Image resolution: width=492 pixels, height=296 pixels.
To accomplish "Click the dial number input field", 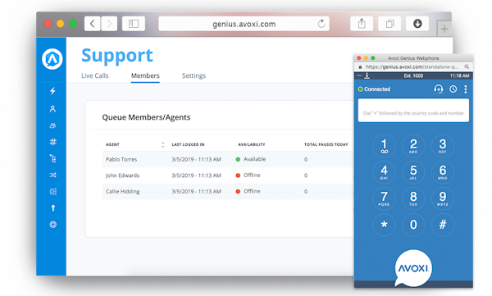I will click(413, 111).
